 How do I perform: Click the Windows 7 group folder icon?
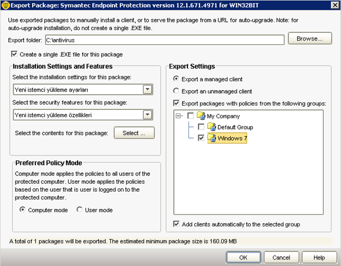click(211, 137)
